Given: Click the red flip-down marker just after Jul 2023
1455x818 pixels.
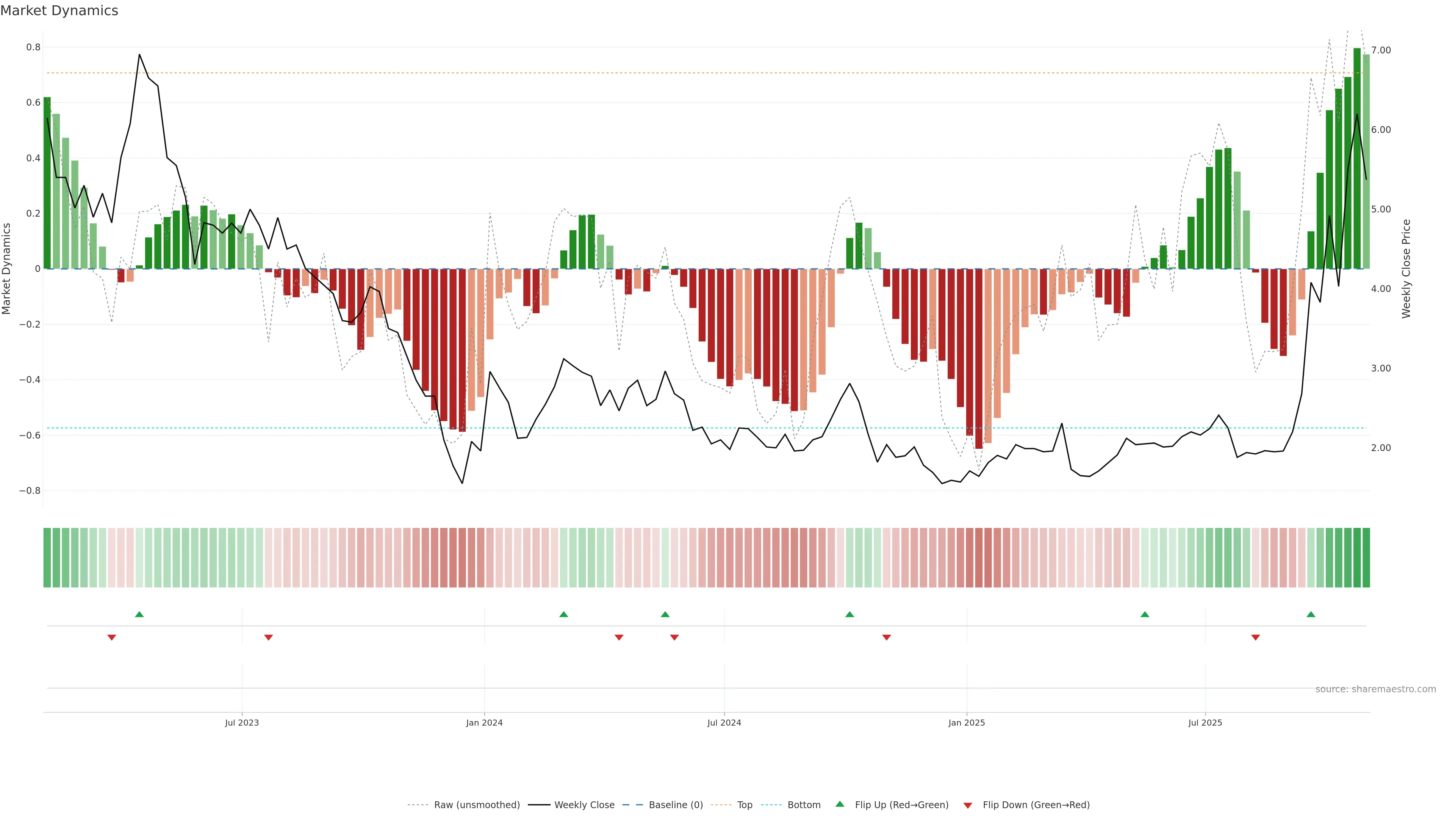Looking at the screenshot, I should point(268,637).
